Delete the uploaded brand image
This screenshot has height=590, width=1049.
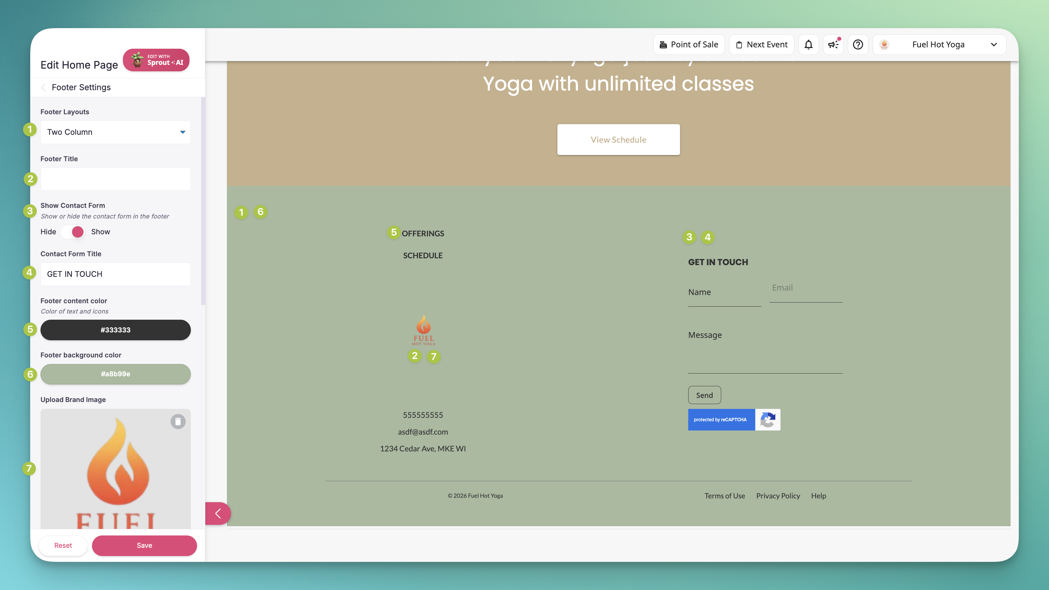click(178, 422)
